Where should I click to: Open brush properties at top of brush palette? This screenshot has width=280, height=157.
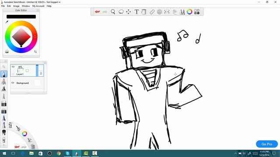pyautogui.click(x=4, y=67)
